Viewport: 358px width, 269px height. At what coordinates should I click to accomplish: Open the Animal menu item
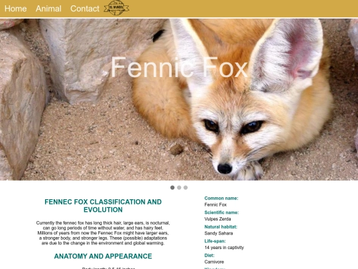pyautogui.click(x=48, y=9)
